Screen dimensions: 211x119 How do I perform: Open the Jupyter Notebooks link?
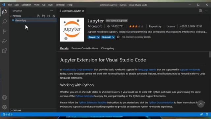click(190, 70)
